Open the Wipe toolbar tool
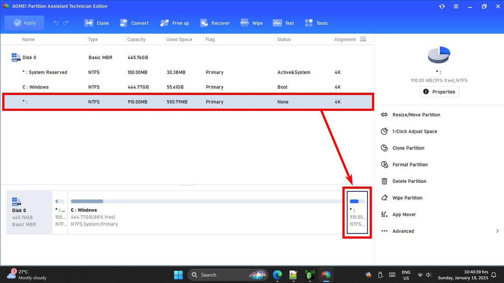 tap(251, 23)
